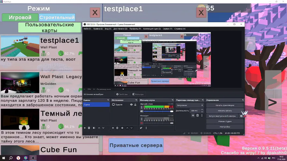Switch game mode to Строительный

click(x=57, y=17)
